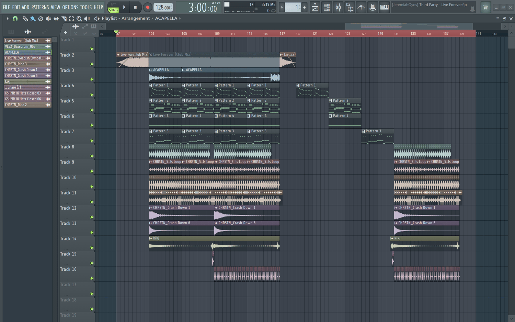Open the Mixer view
Viewport: 515px width, 322px height.
click(338, 7)
